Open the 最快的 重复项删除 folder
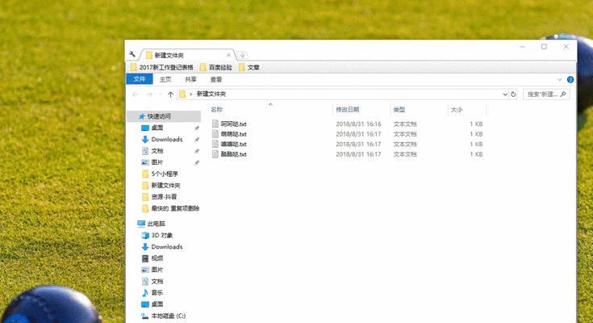The image size is (593, 323). [x=175, y=208]
